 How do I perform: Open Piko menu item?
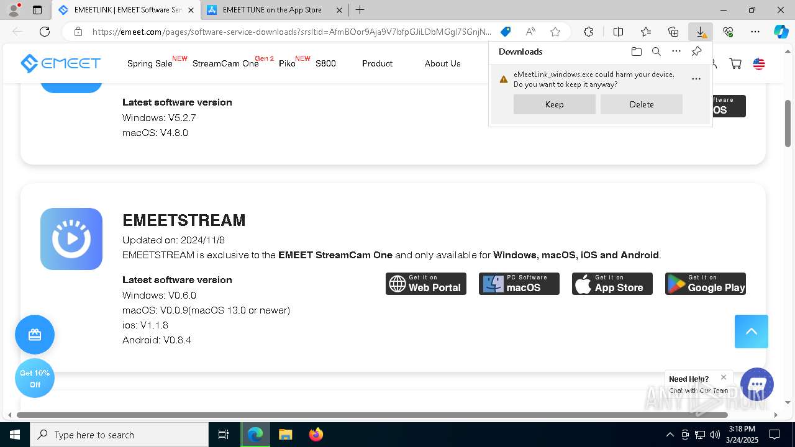point(287,63)
